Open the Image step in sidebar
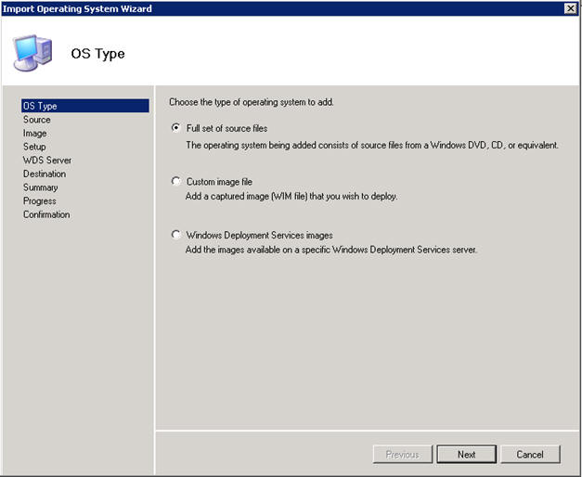This screenshot has height=477, width=582. (x=35, y=134)
